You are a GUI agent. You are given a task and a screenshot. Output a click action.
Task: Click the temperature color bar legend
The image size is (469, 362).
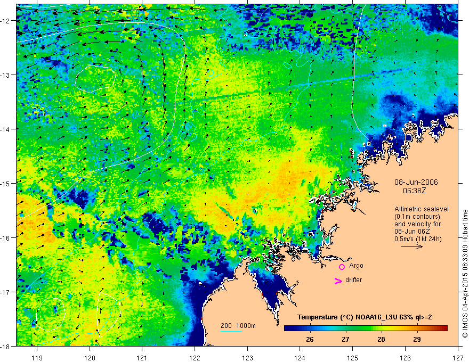(x=366, y=328)
